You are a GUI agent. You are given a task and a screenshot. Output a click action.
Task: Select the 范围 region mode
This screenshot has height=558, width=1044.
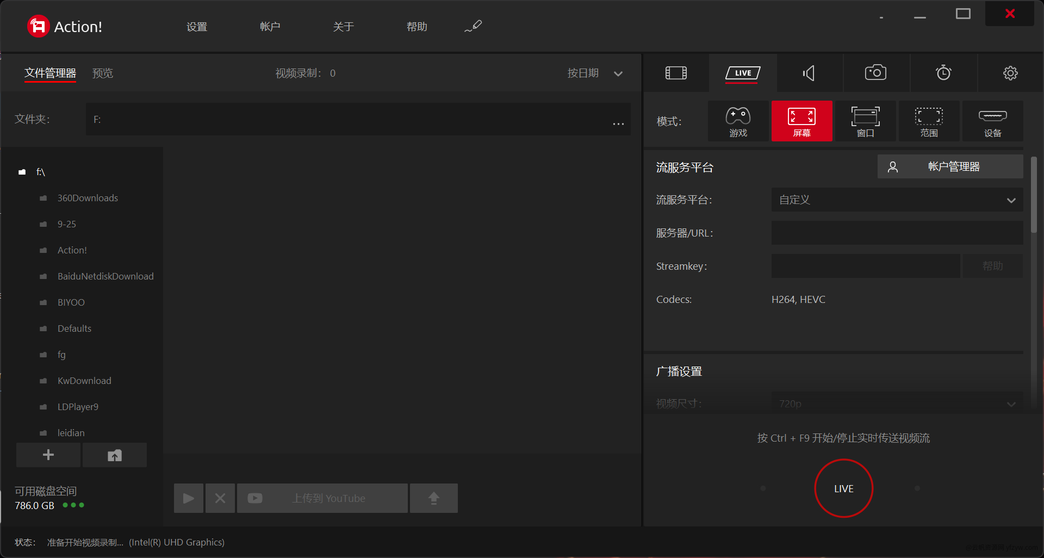[x=929, y=121]
